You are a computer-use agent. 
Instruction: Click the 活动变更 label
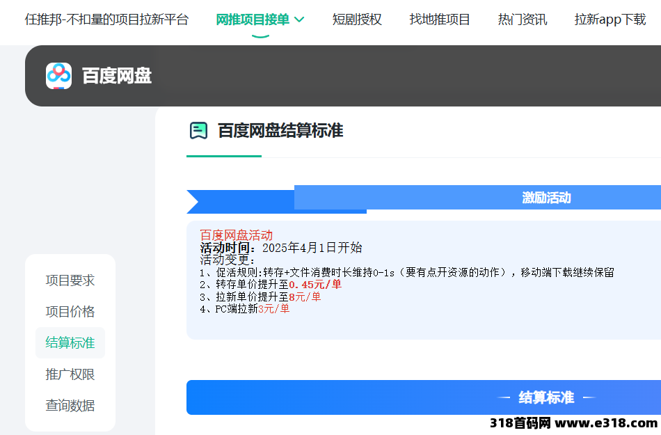[228, 260]
